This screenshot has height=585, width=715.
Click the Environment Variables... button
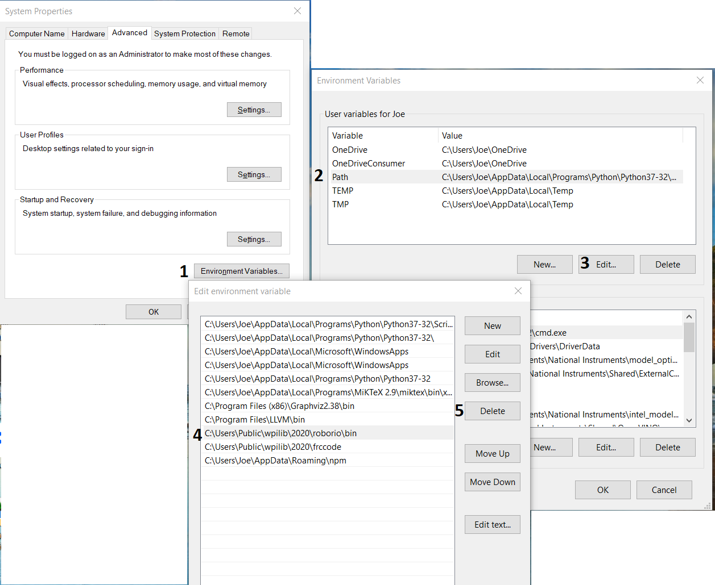(x=241, y=271)
